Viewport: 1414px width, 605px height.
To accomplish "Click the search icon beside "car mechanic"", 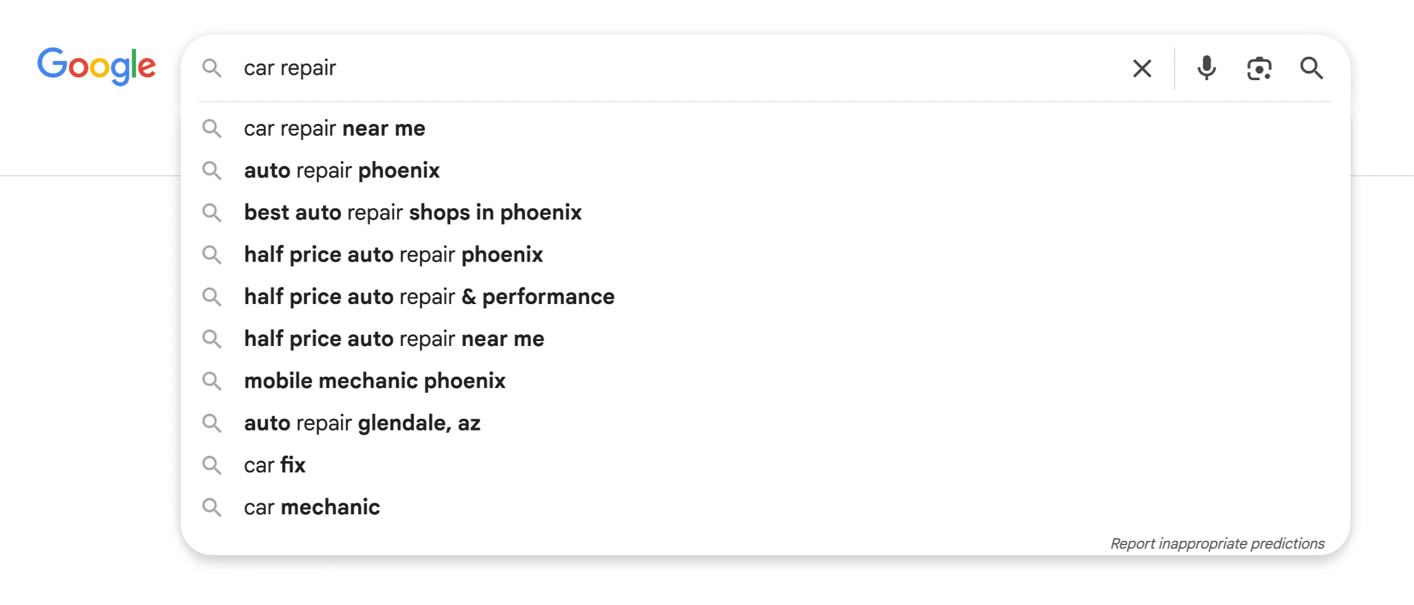I will tap(212, 507).
